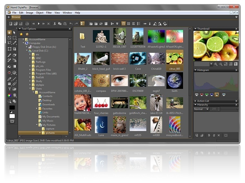Pick the Zoom magnifier tool
245x183 pixels.
[x=9, y=101]
